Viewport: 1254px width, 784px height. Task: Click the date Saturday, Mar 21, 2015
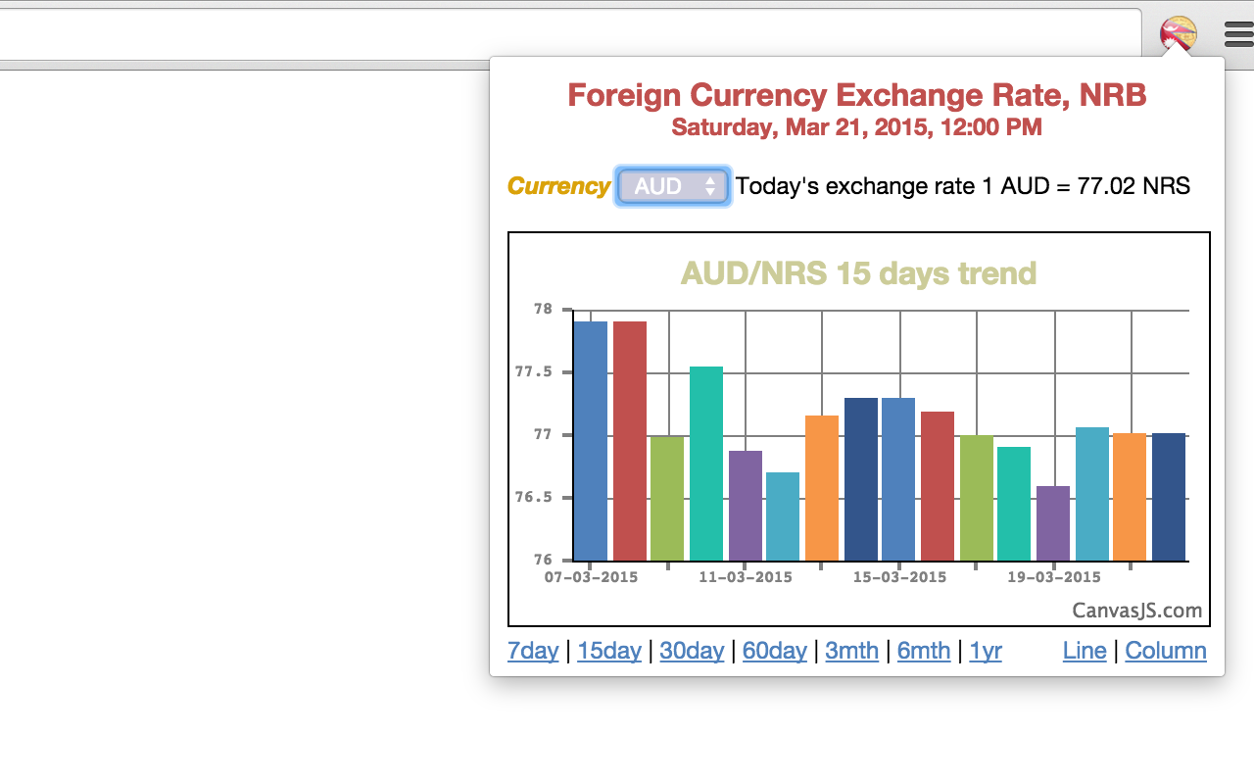click(801, 127)
